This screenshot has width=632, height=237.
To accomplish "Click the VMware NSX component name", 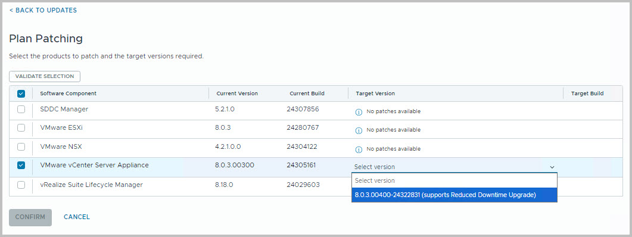I will [x=61, y=146].
